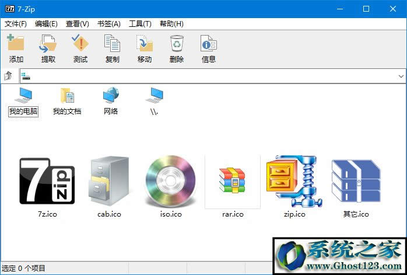This screenshot has height=275, width=407.
Task: Click the iso.ico disc image
Action: 170,180
